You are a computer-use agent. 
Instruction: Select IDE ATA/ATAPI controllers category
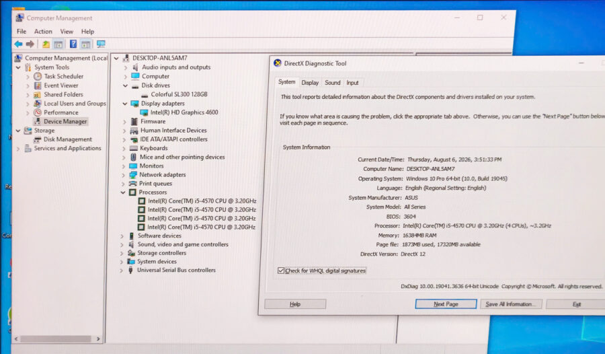[173, 139]
